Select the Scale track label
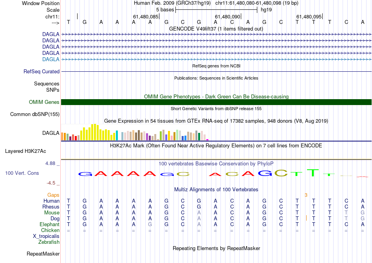372x263 pixels. click(53, 10)
